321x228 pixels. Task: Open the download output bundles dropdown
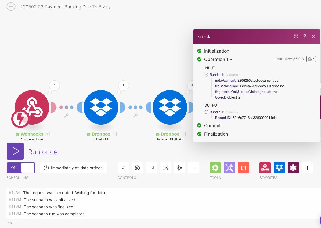tap(311, 59)
